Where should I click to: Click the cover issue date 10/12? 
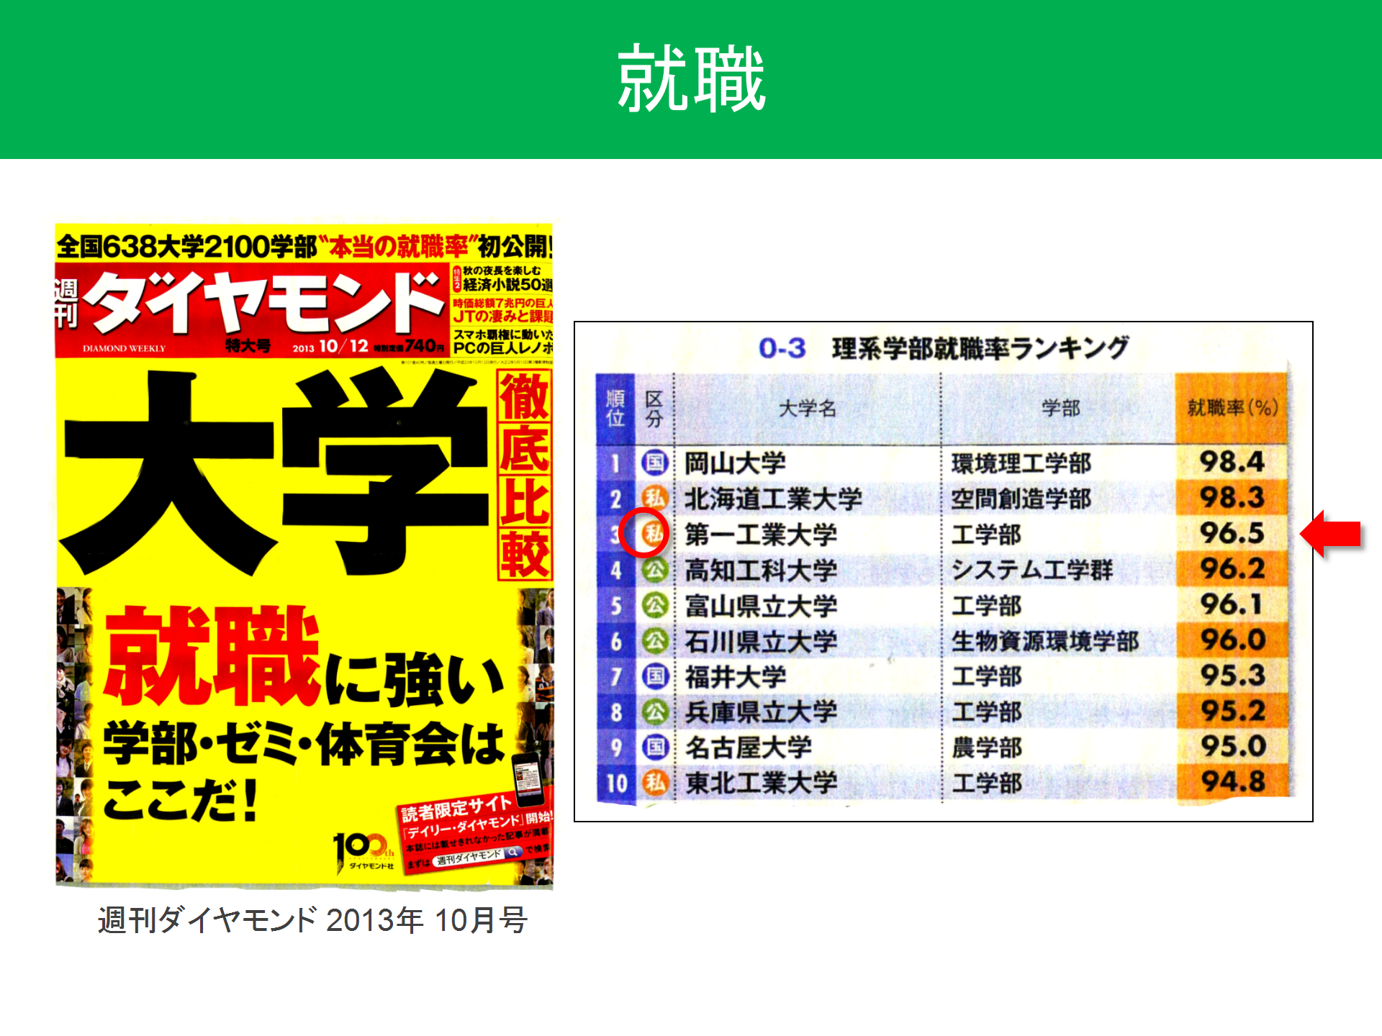coord(343,346)
